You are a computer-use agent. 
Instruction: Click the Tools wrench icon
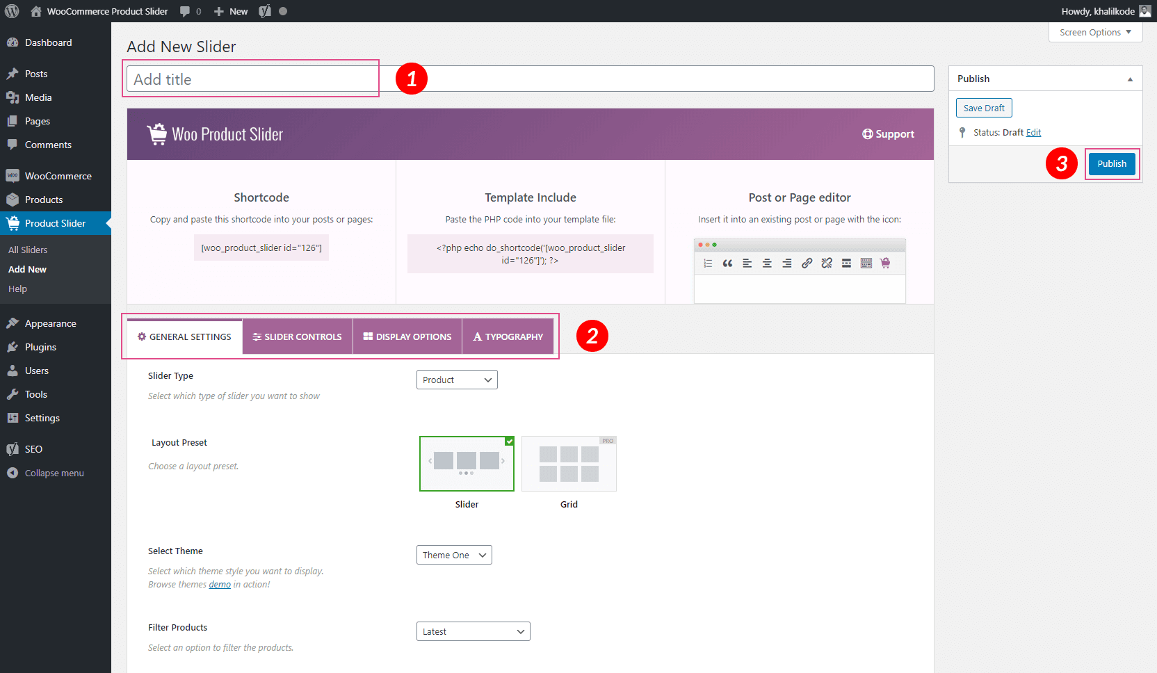click(x=13, y=394)
